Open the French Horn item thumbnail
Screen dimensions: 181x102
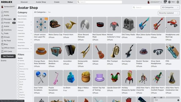click(x=70, y=25)
